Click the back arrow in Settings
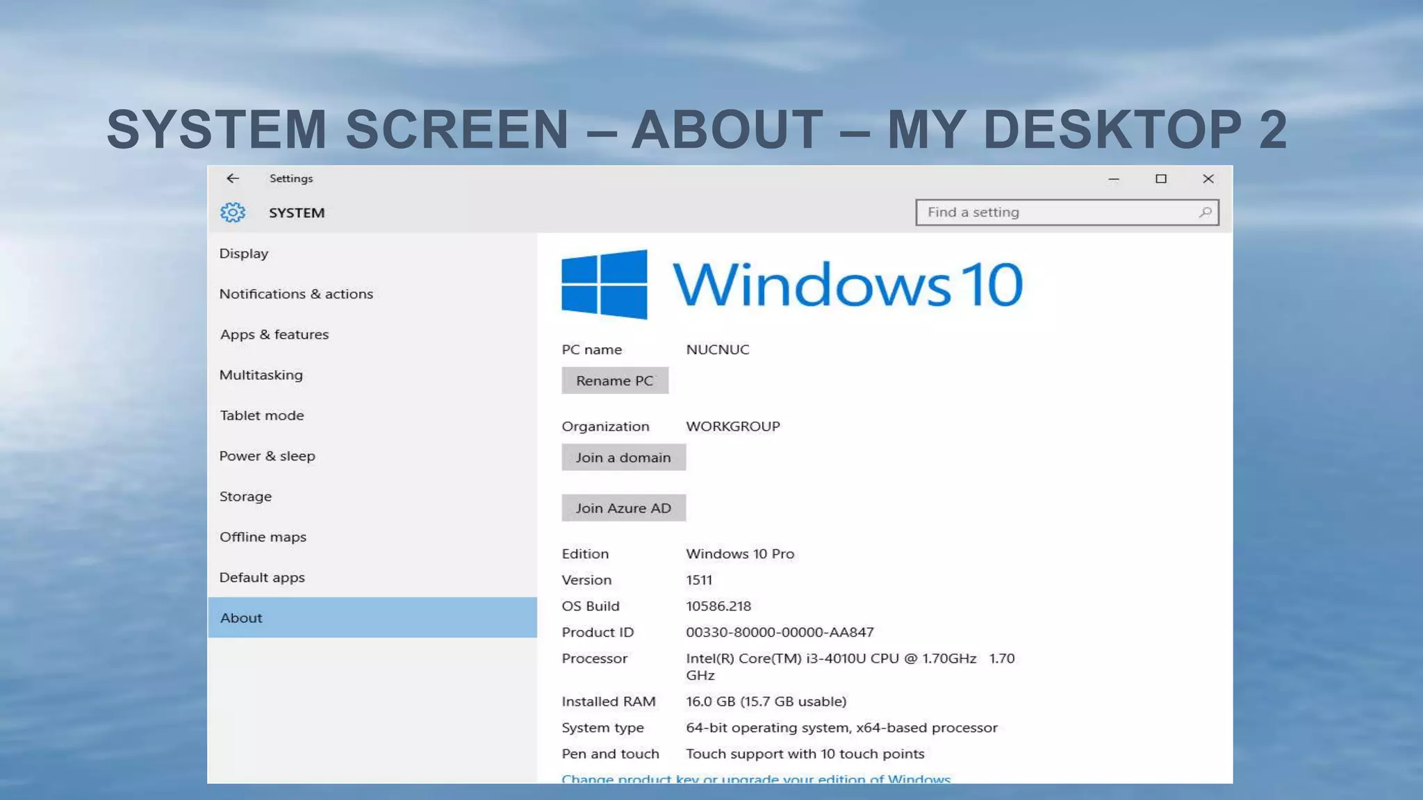 click(233, 178)
